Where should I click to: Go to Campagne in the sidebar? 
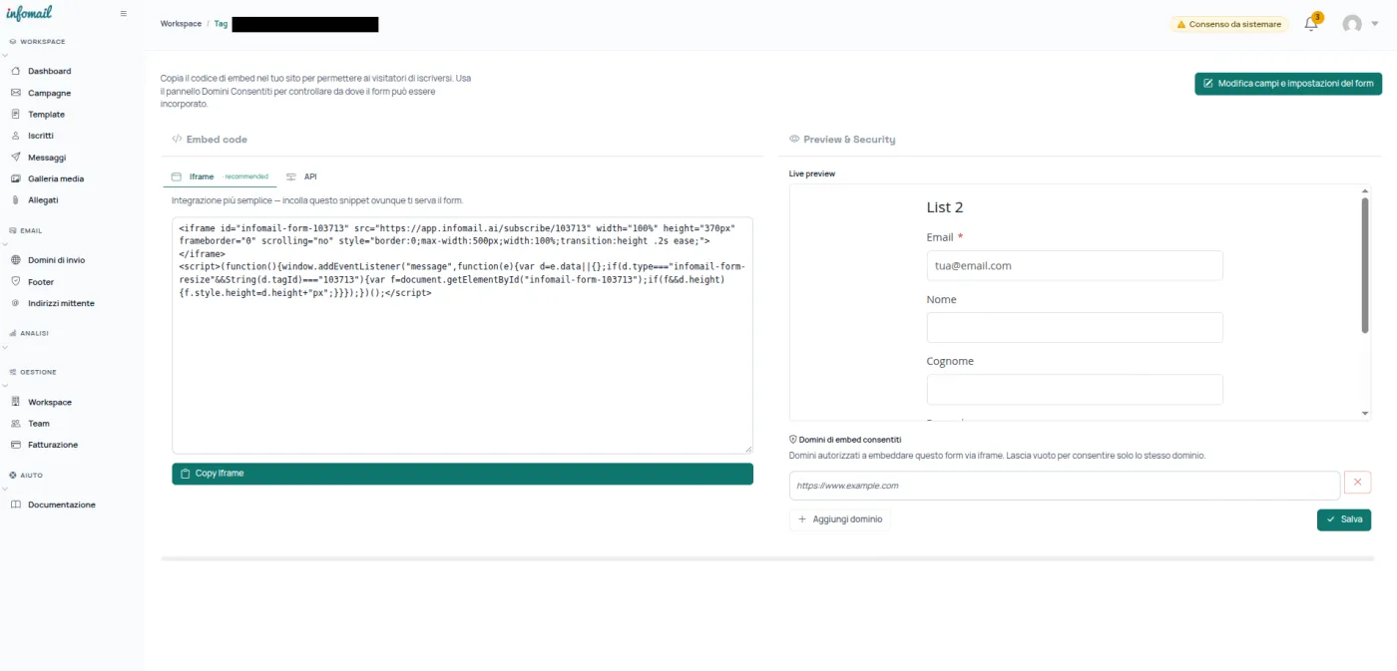tap(50, 93)
